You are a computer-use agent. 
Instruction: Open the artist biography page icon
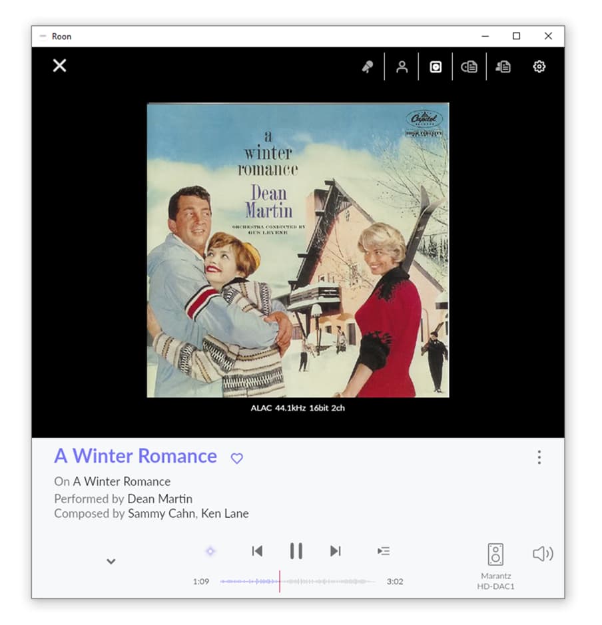503,67
